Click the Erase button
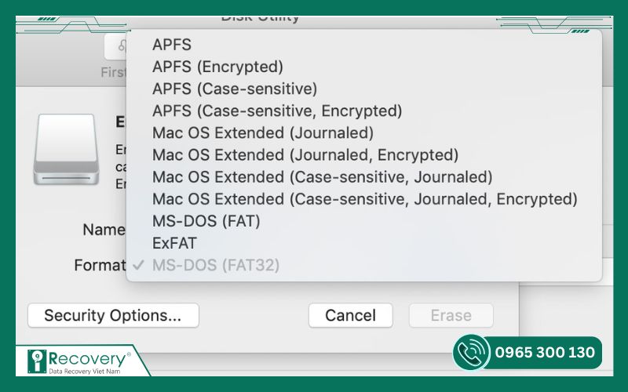 click(451, 315)
